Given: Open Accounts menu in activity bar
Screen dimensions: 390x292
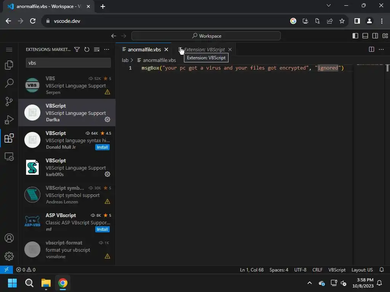Looking at the screenshot, I should coord(9,238).
